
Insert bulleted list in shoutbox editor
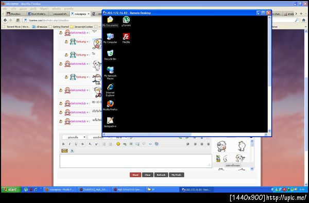[x=104, y=144]
